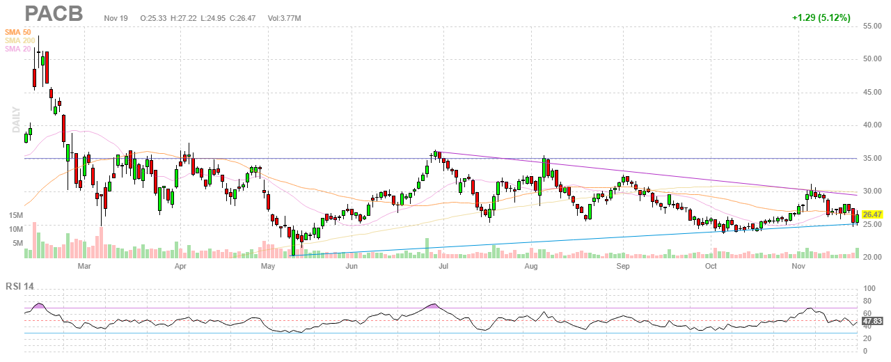This screenshot has height=362, width=891.
Task: Select the SMA 50 indicator label
Action: point(17,32)
